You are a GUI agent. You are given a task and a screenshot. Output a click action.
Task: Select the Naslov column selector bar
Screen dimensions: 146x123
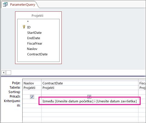32,80
